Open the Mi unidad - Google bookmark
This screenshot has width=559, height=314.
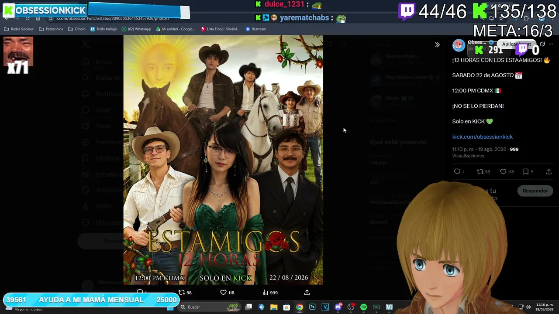coord(175,29)
